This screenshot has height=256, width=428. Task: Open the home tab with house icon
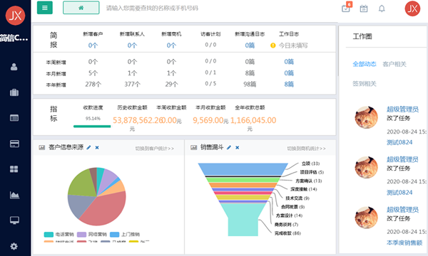(81, 8)
